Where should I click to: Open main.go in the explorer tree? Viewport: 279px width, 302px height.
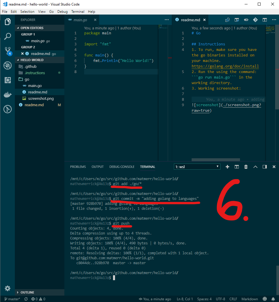tap(40, 86)
